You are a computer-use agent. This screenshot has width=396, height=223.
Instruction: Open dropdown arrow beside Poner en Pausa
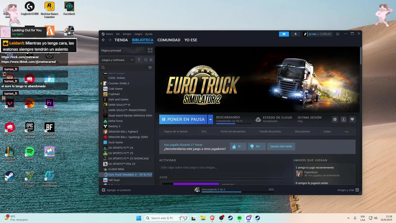coord(210,119)
